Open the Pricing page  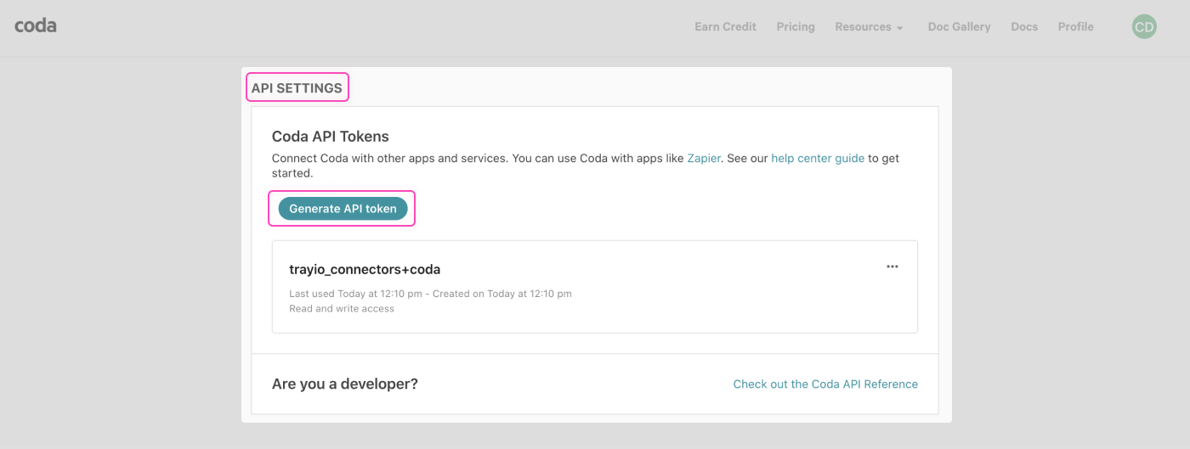(796, 27)
